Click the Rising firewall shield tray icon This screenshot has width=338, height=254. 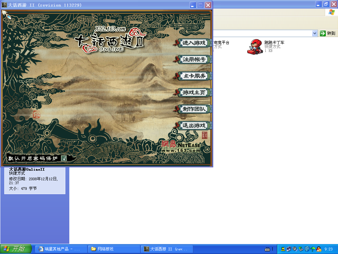pos(307,249)
